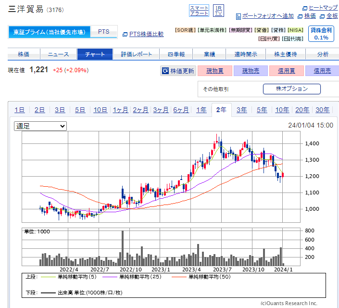Open the 分析 tab
The width and height of the screenshot is (339, 308).
click(323, 54)
